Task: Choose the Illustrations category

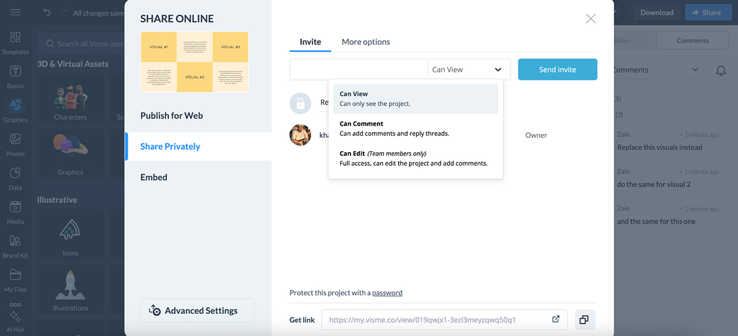Action: [70, 290]
